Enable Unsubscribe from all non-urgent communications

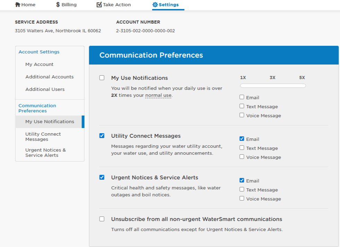tap(102, 219)
